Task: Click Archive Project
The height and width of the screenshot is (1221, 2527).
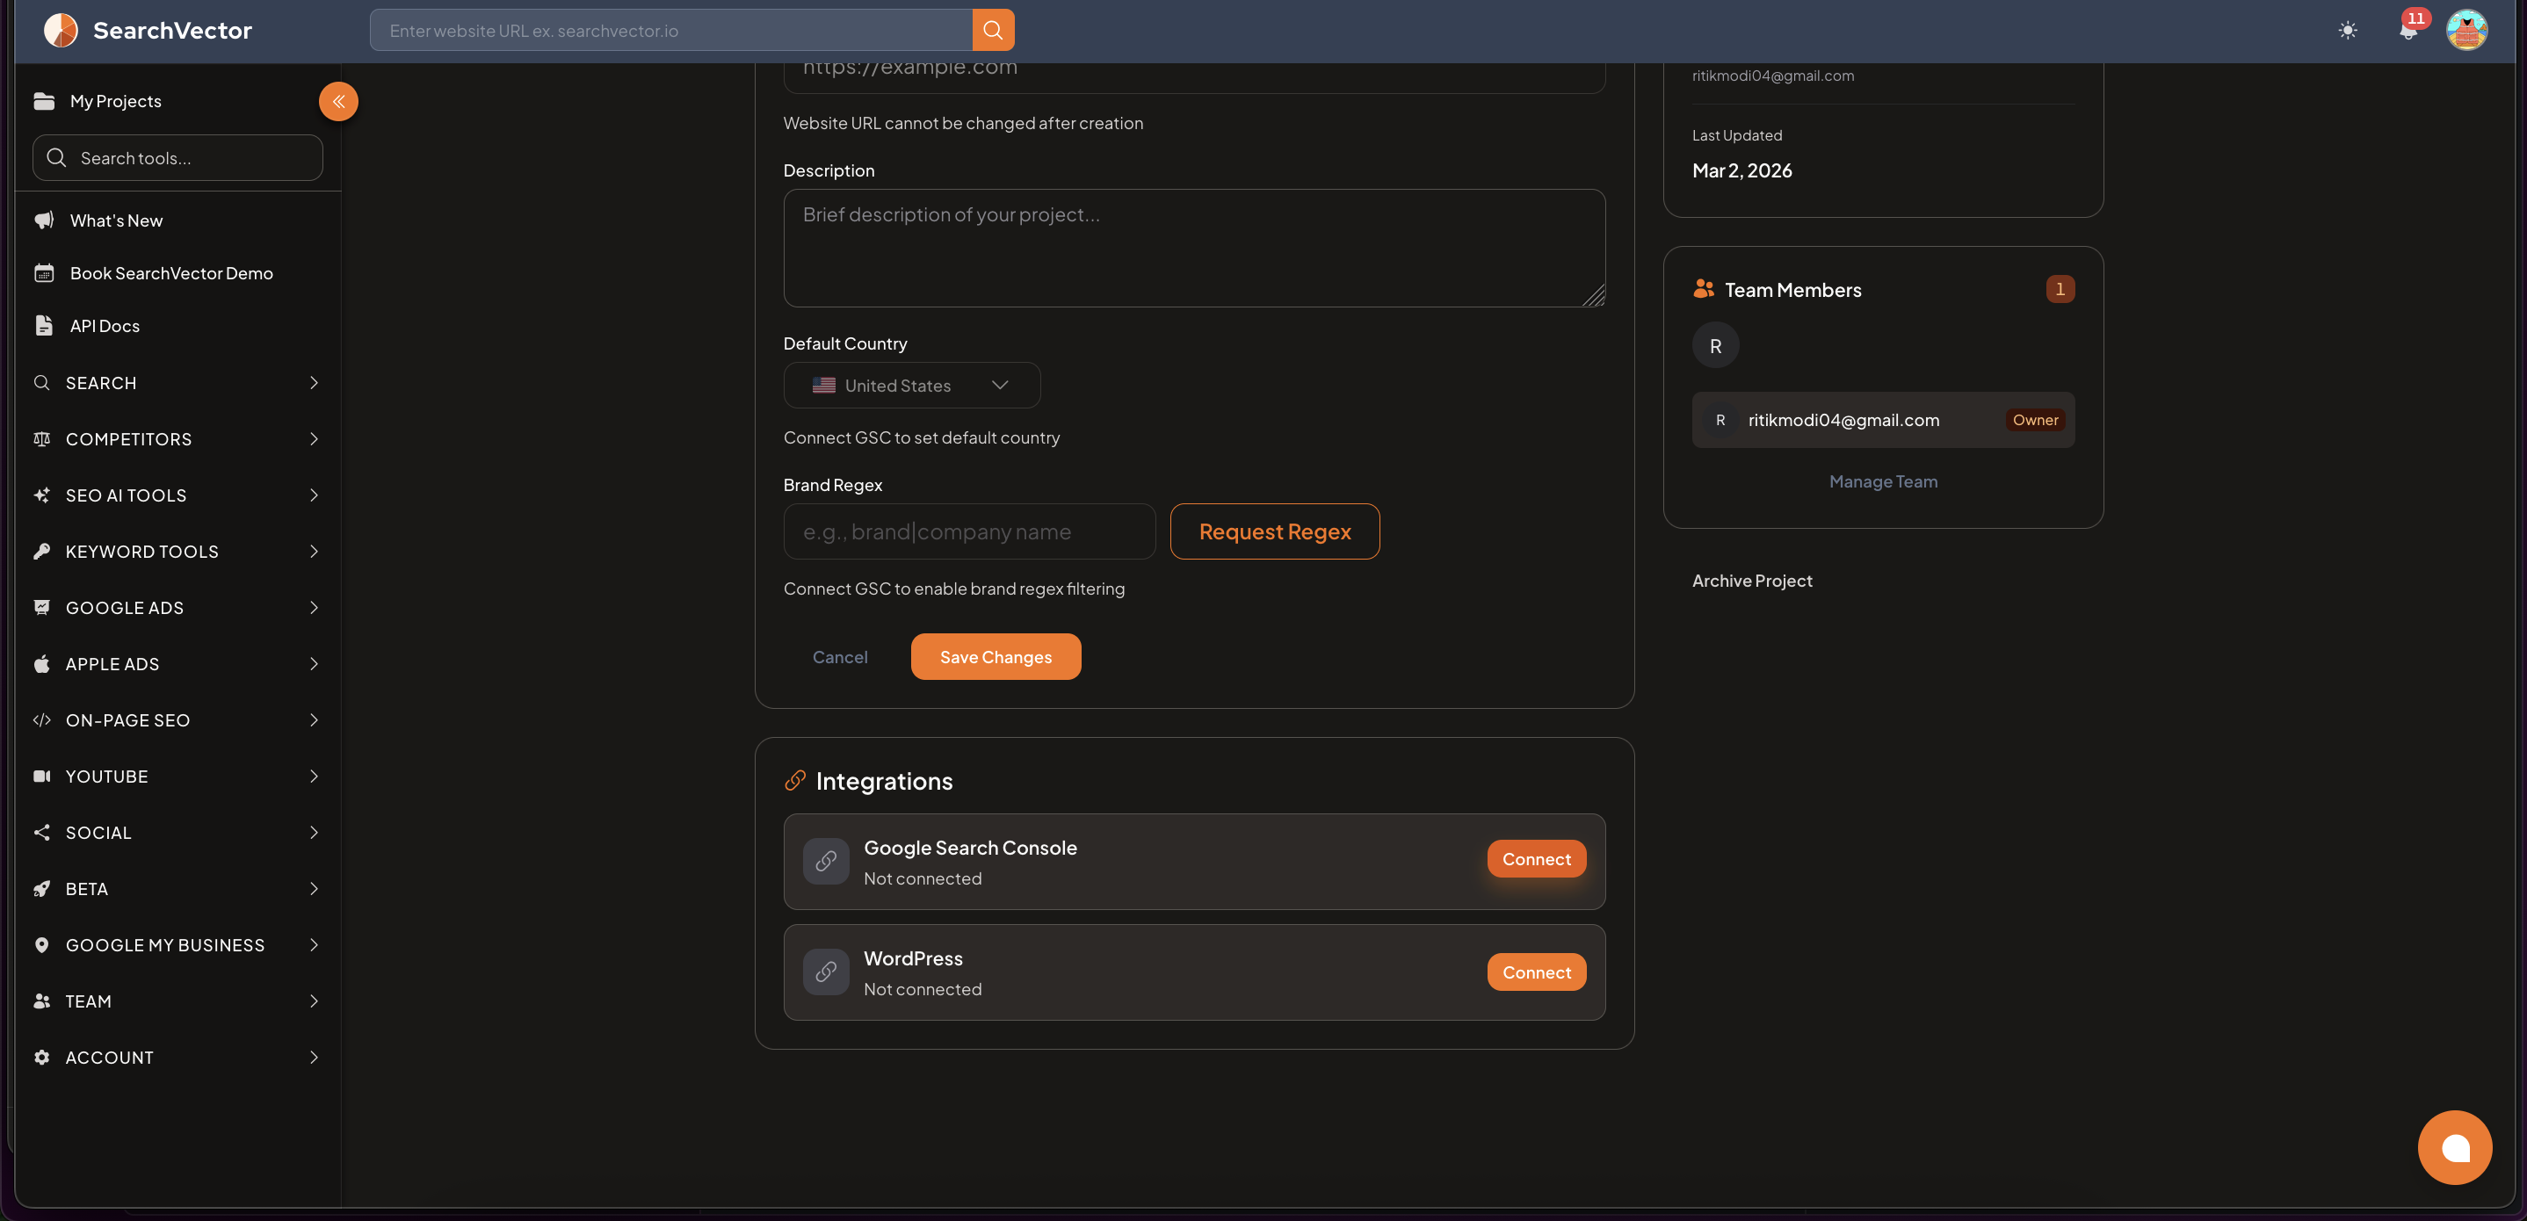Action: point(1752,581)
